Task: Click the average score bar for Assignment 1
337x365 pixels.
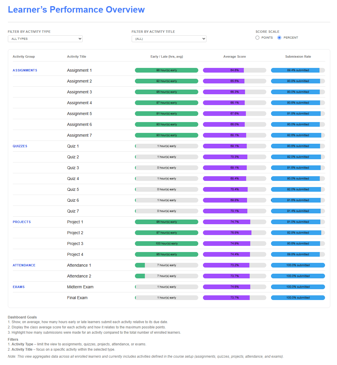Action: 234,70
